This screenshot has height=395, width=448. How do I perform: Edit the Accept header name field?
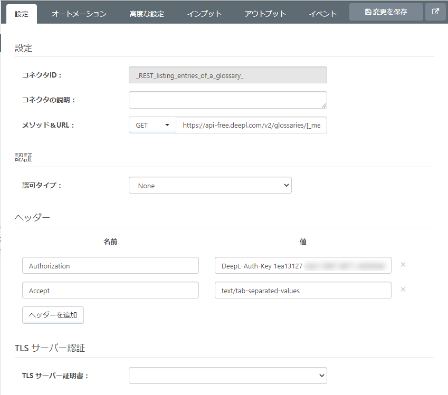(x=110, y=290)
